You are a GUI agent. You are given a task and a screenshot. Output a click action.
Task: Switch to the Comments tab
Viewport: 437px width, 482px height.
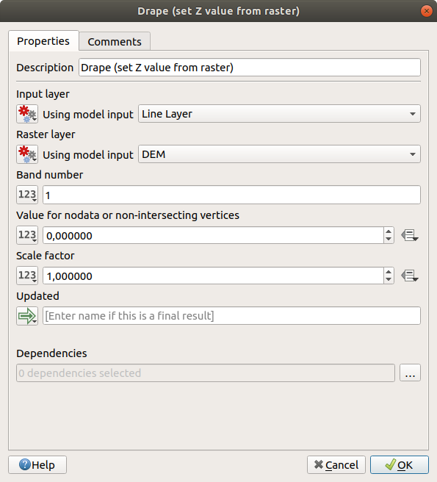(x=115, y=41)
